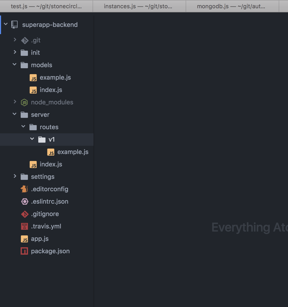Select superapp-backend project name
Image resolution: width=288 pixels, height=307 pixels.
coord(50,25)
